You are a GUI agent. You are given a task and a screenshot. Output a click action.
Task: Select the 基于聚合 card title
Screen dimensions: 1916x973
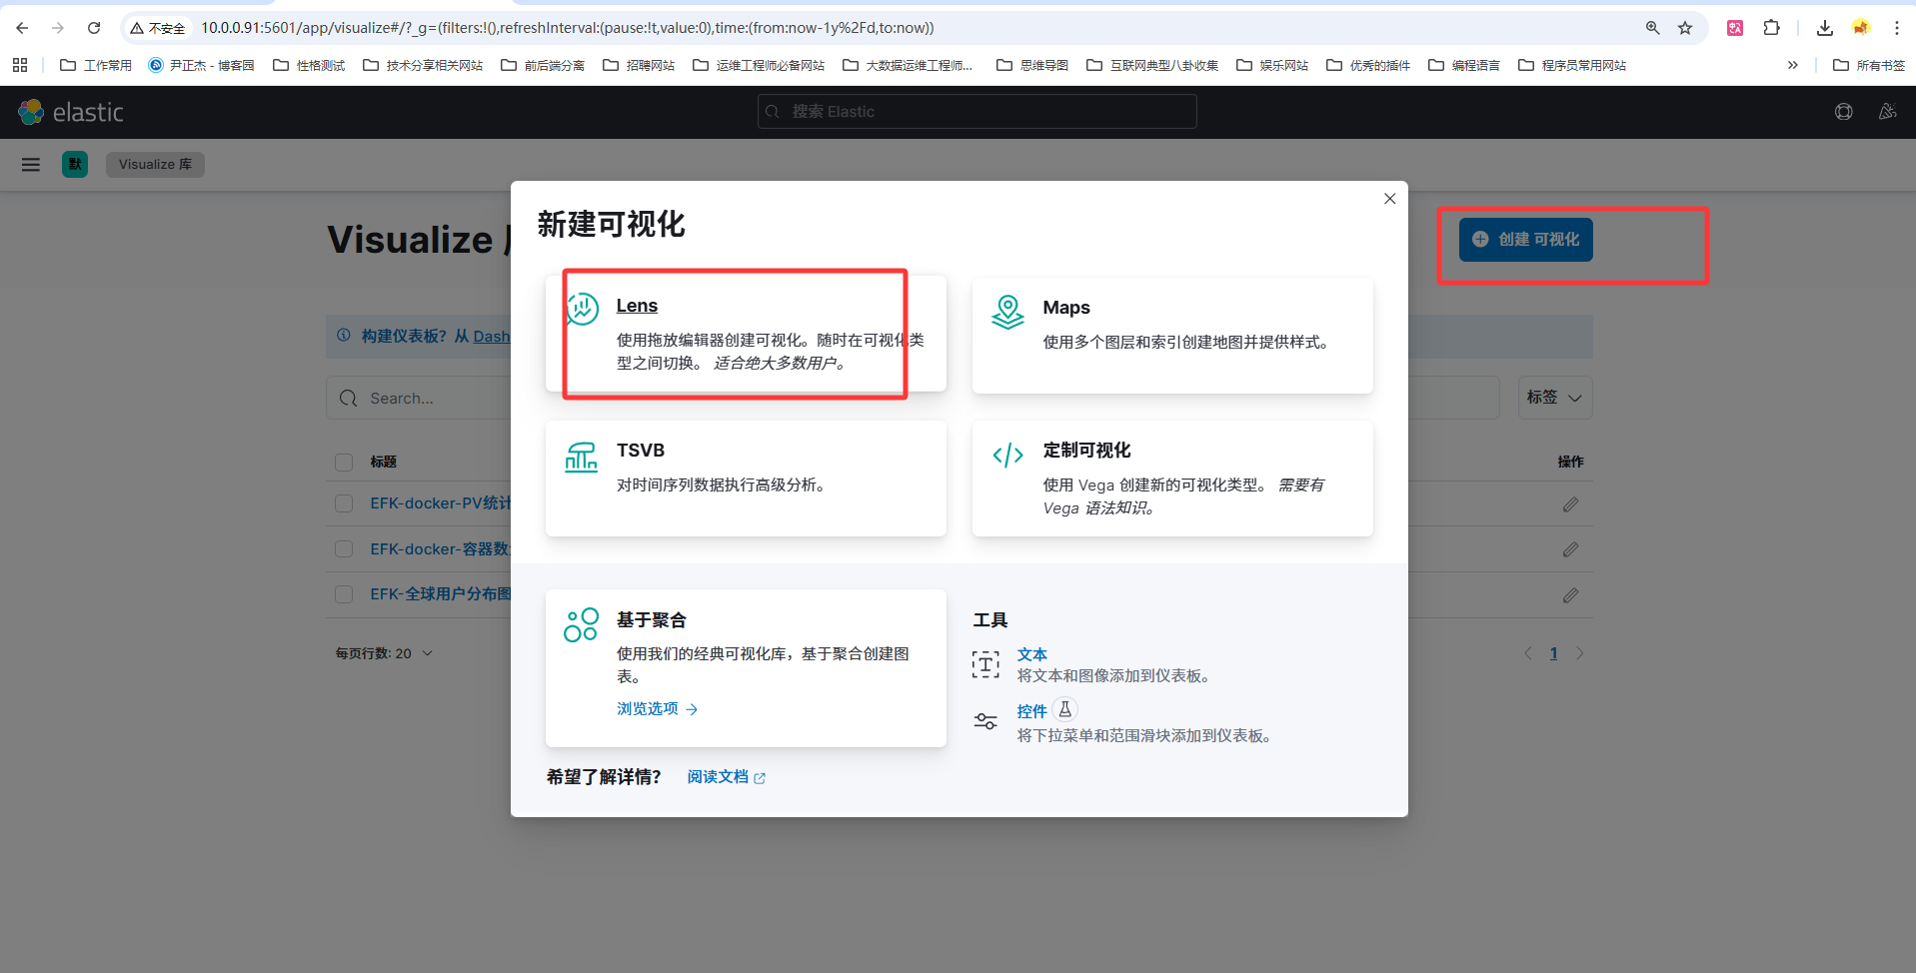point(652,620)
